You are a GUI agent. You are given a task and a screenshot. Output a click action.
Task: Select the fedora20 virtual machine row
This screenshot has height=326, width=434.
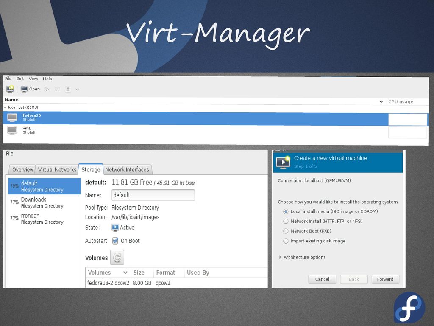click(216, 118)
